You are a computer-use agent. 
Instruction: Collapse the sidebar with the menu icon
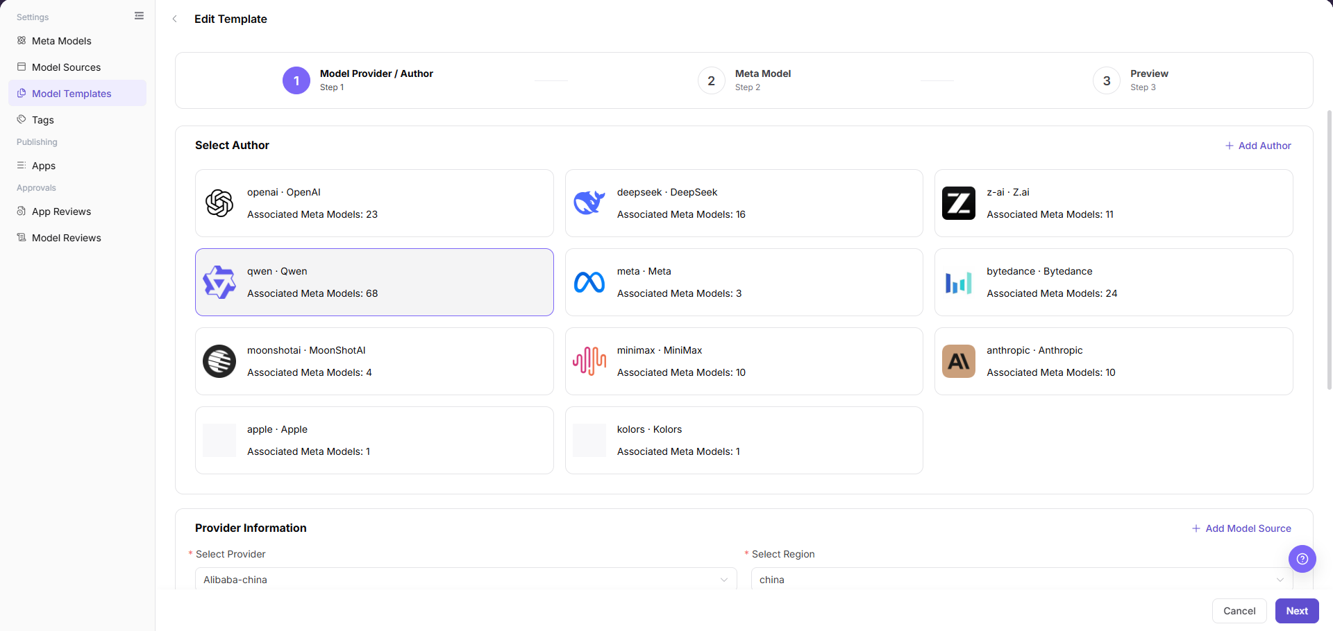(x=139, y=16)
